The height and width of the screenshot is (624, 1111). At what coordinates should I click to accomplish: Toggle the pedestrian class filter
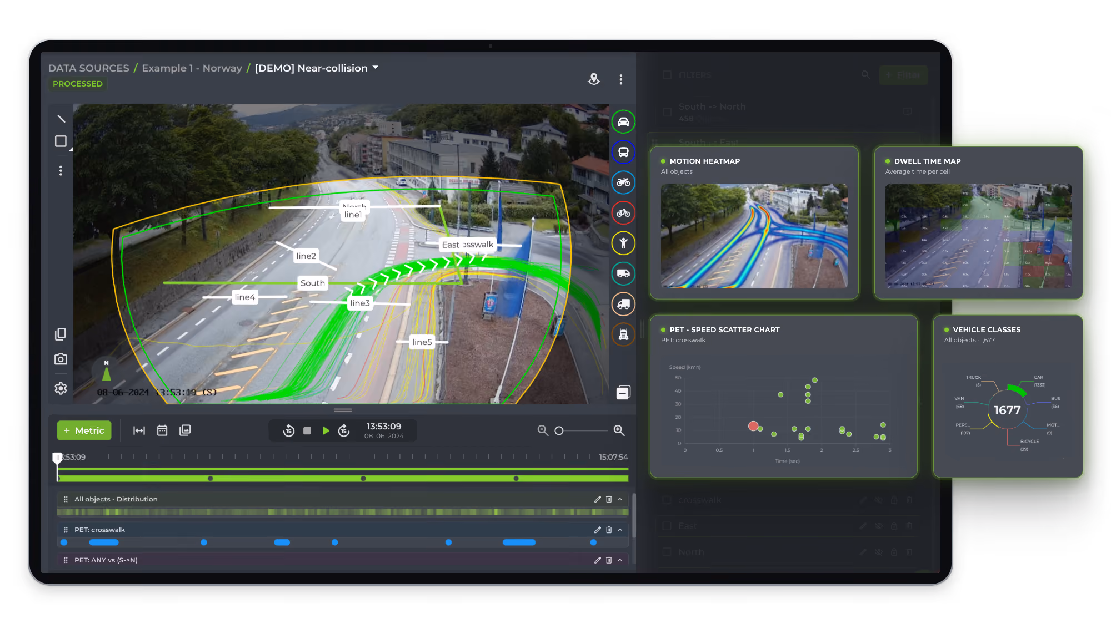coord(623,243)
